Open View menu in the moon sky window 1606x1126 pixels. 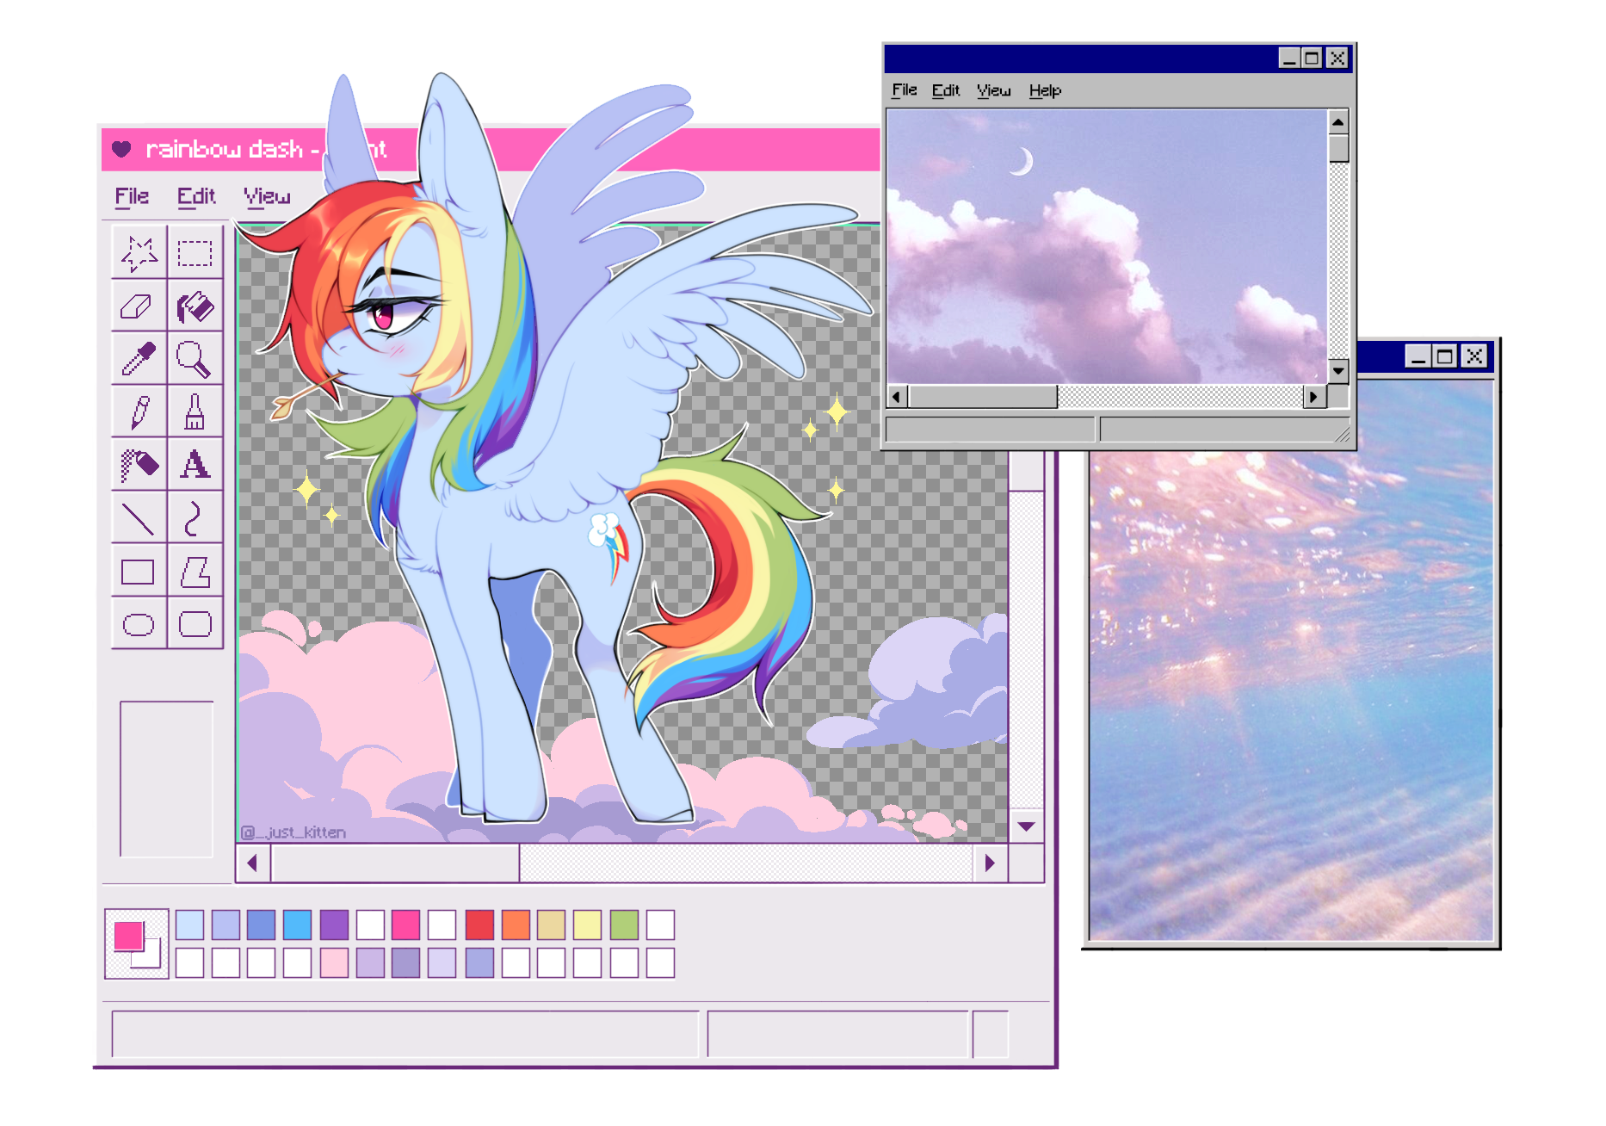pyautogui.click(x=993, y=90)
